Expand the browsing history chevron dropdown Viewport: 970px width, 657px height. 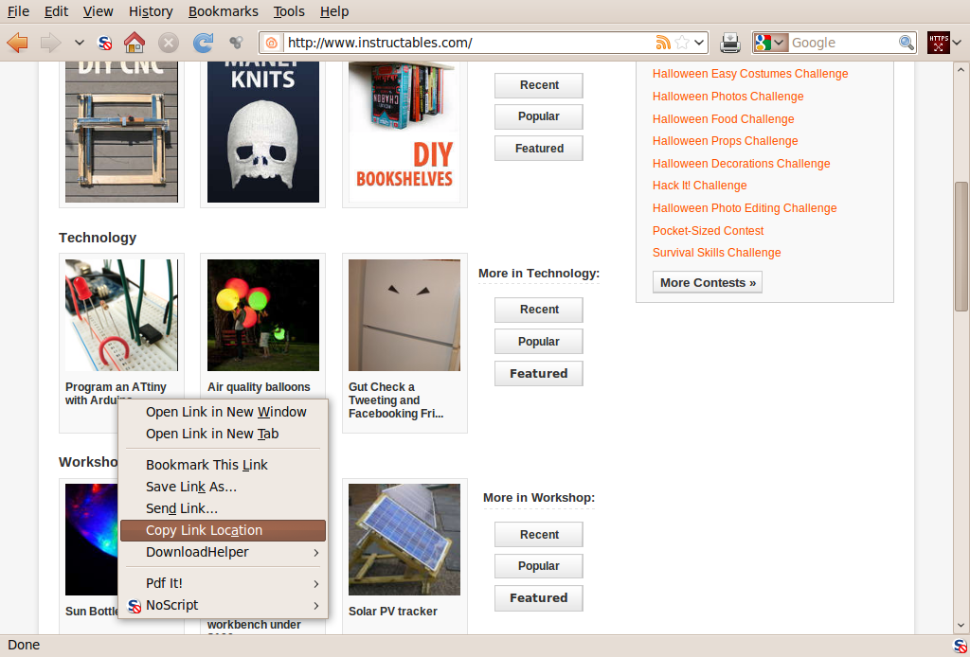tap(79, 42)
